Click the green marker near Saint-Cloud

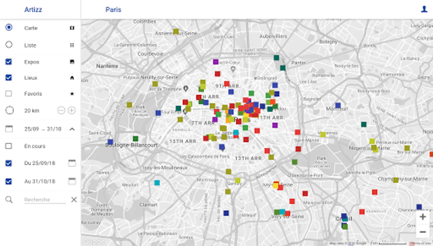135,139
